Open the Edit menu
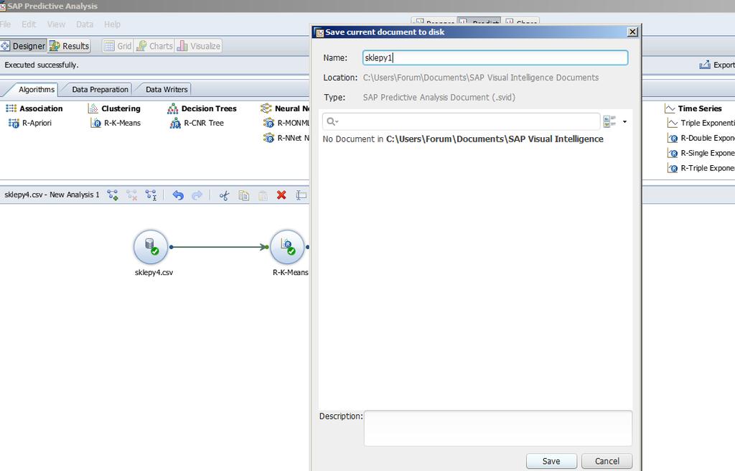Viewport: 735px width, 471px height. tap(29, 24)
